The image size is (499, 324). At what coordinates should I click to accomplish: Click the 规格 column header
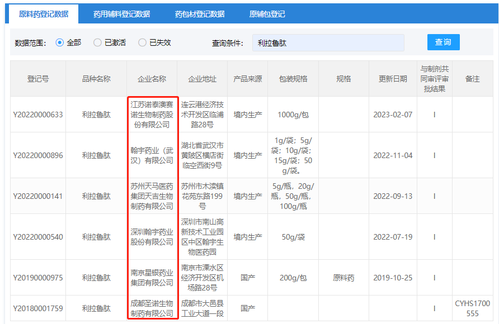(343, 79)
